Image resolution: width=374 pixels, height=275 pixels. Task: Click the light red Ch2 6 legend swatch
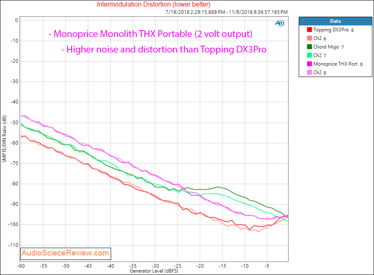(x=309, y=38)
